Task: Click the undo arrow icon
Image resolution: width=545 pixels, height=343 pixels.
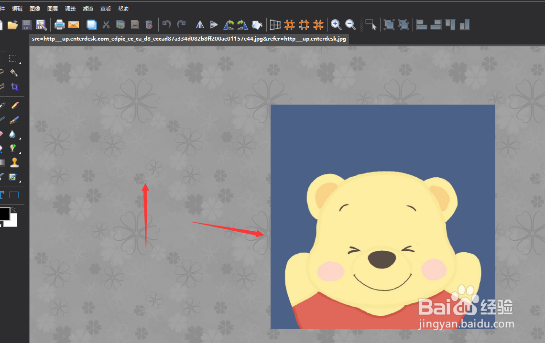Action: [167, 24]
